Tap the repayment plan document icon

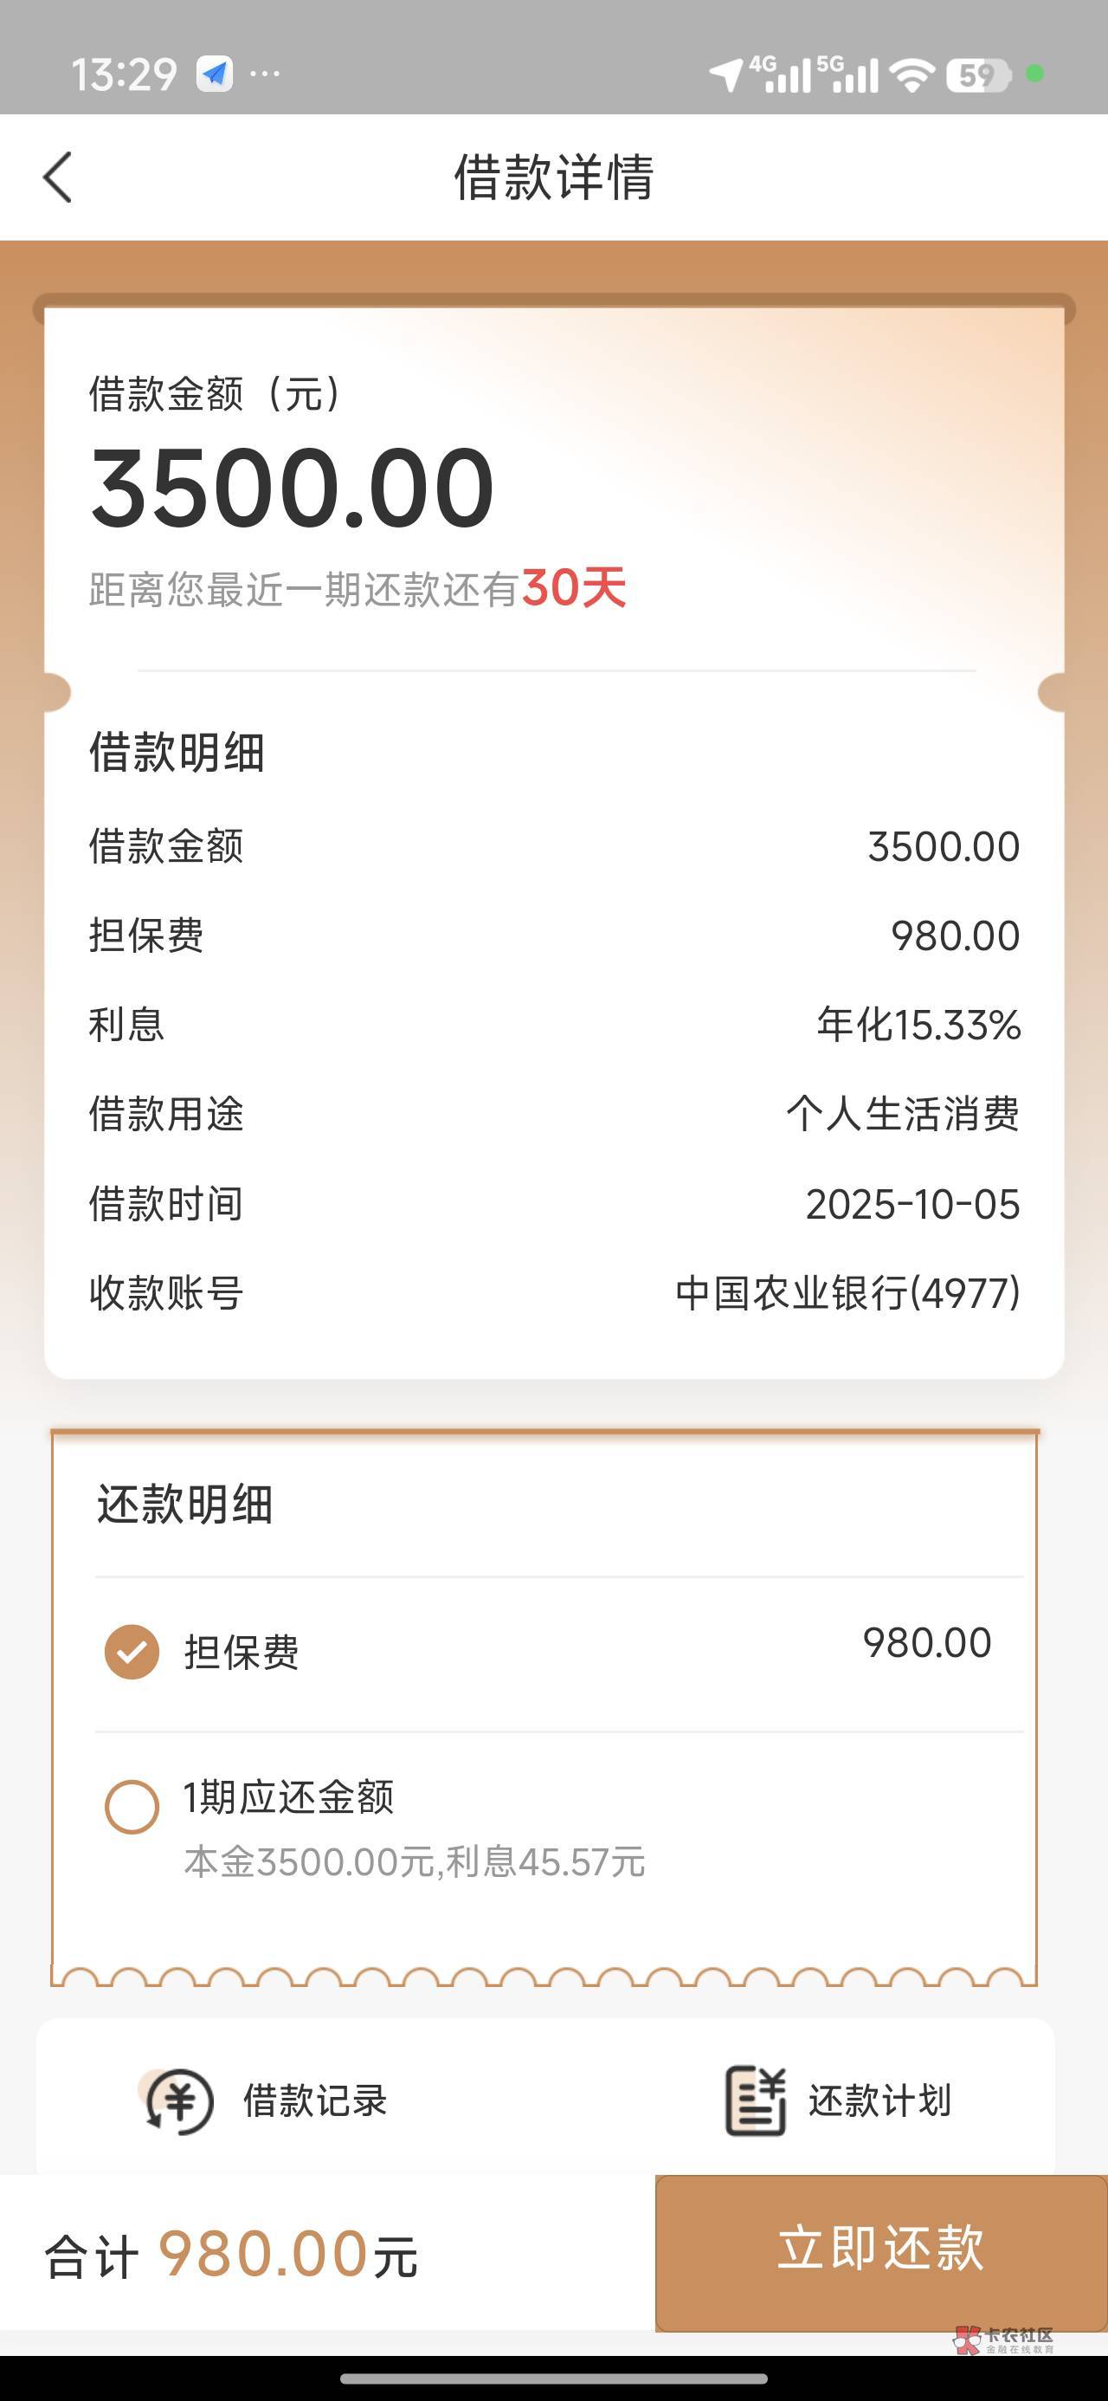click(x=755, y=2100)
